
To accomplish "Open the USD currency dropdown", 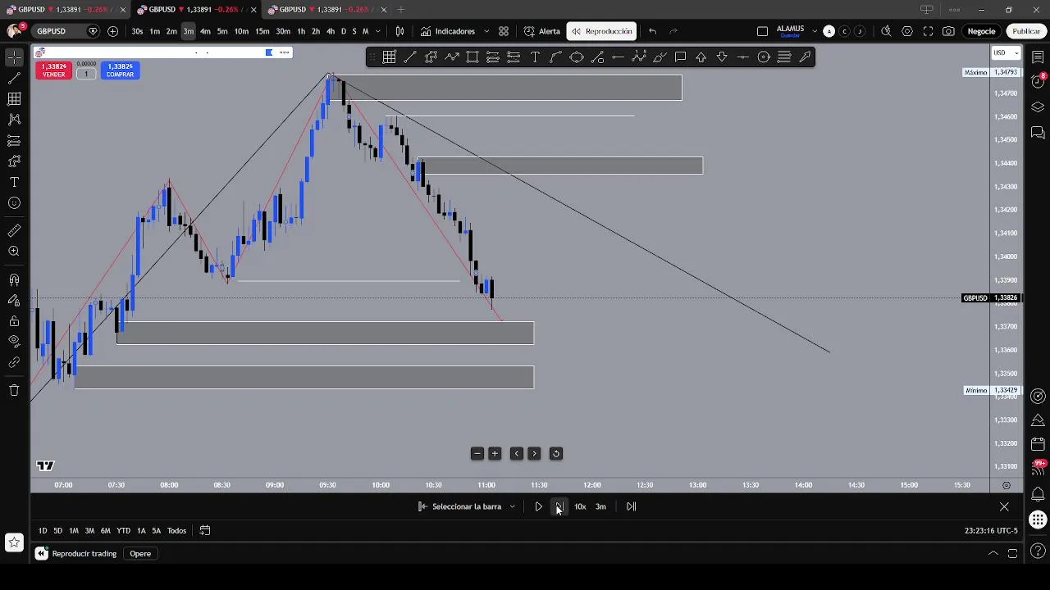I will [1006, 53].
